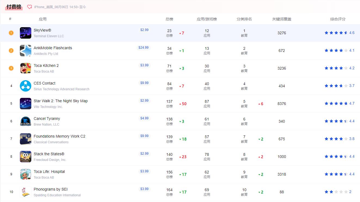This screenshot has width=360, height=202.
Task: Open the CE5 Contact title link
Action: point(45,83)
